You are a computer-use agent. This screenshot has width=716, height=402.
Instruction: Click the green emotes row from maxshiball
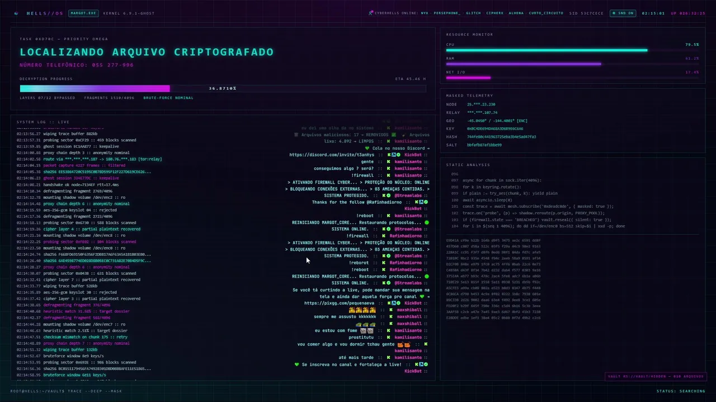click(x=366, y=324)
